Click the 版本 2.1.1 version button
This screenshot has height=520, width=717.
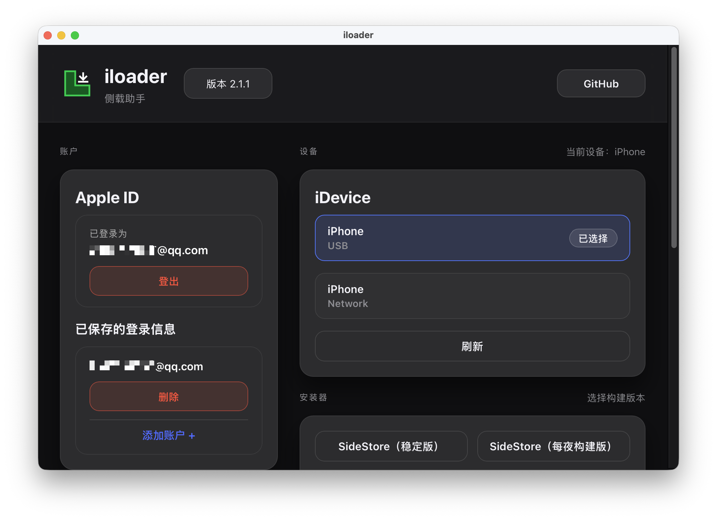[x=228, y=84]
